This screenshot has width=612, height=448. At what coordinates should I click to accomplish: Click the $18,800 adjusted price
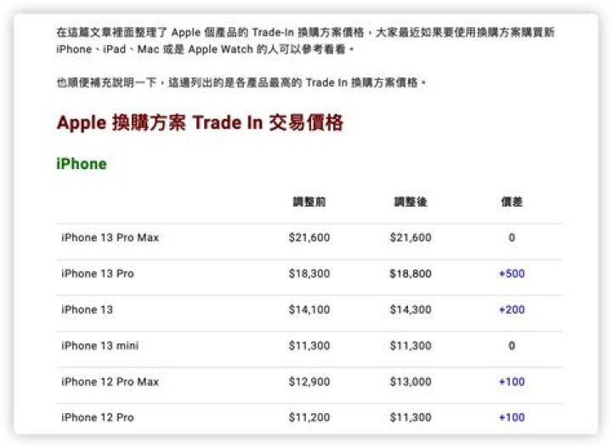point(411,274)
